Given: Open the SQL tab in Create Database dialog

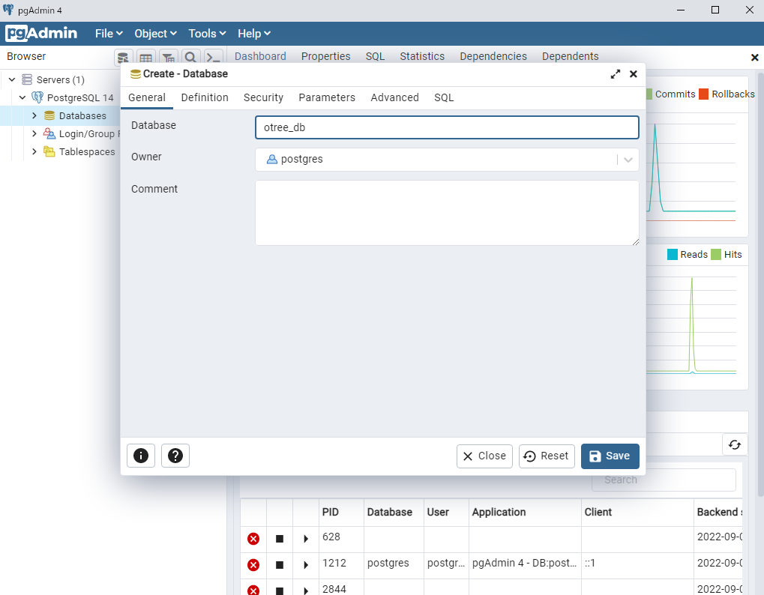Looking at the screenshot, I should (444, 97).
